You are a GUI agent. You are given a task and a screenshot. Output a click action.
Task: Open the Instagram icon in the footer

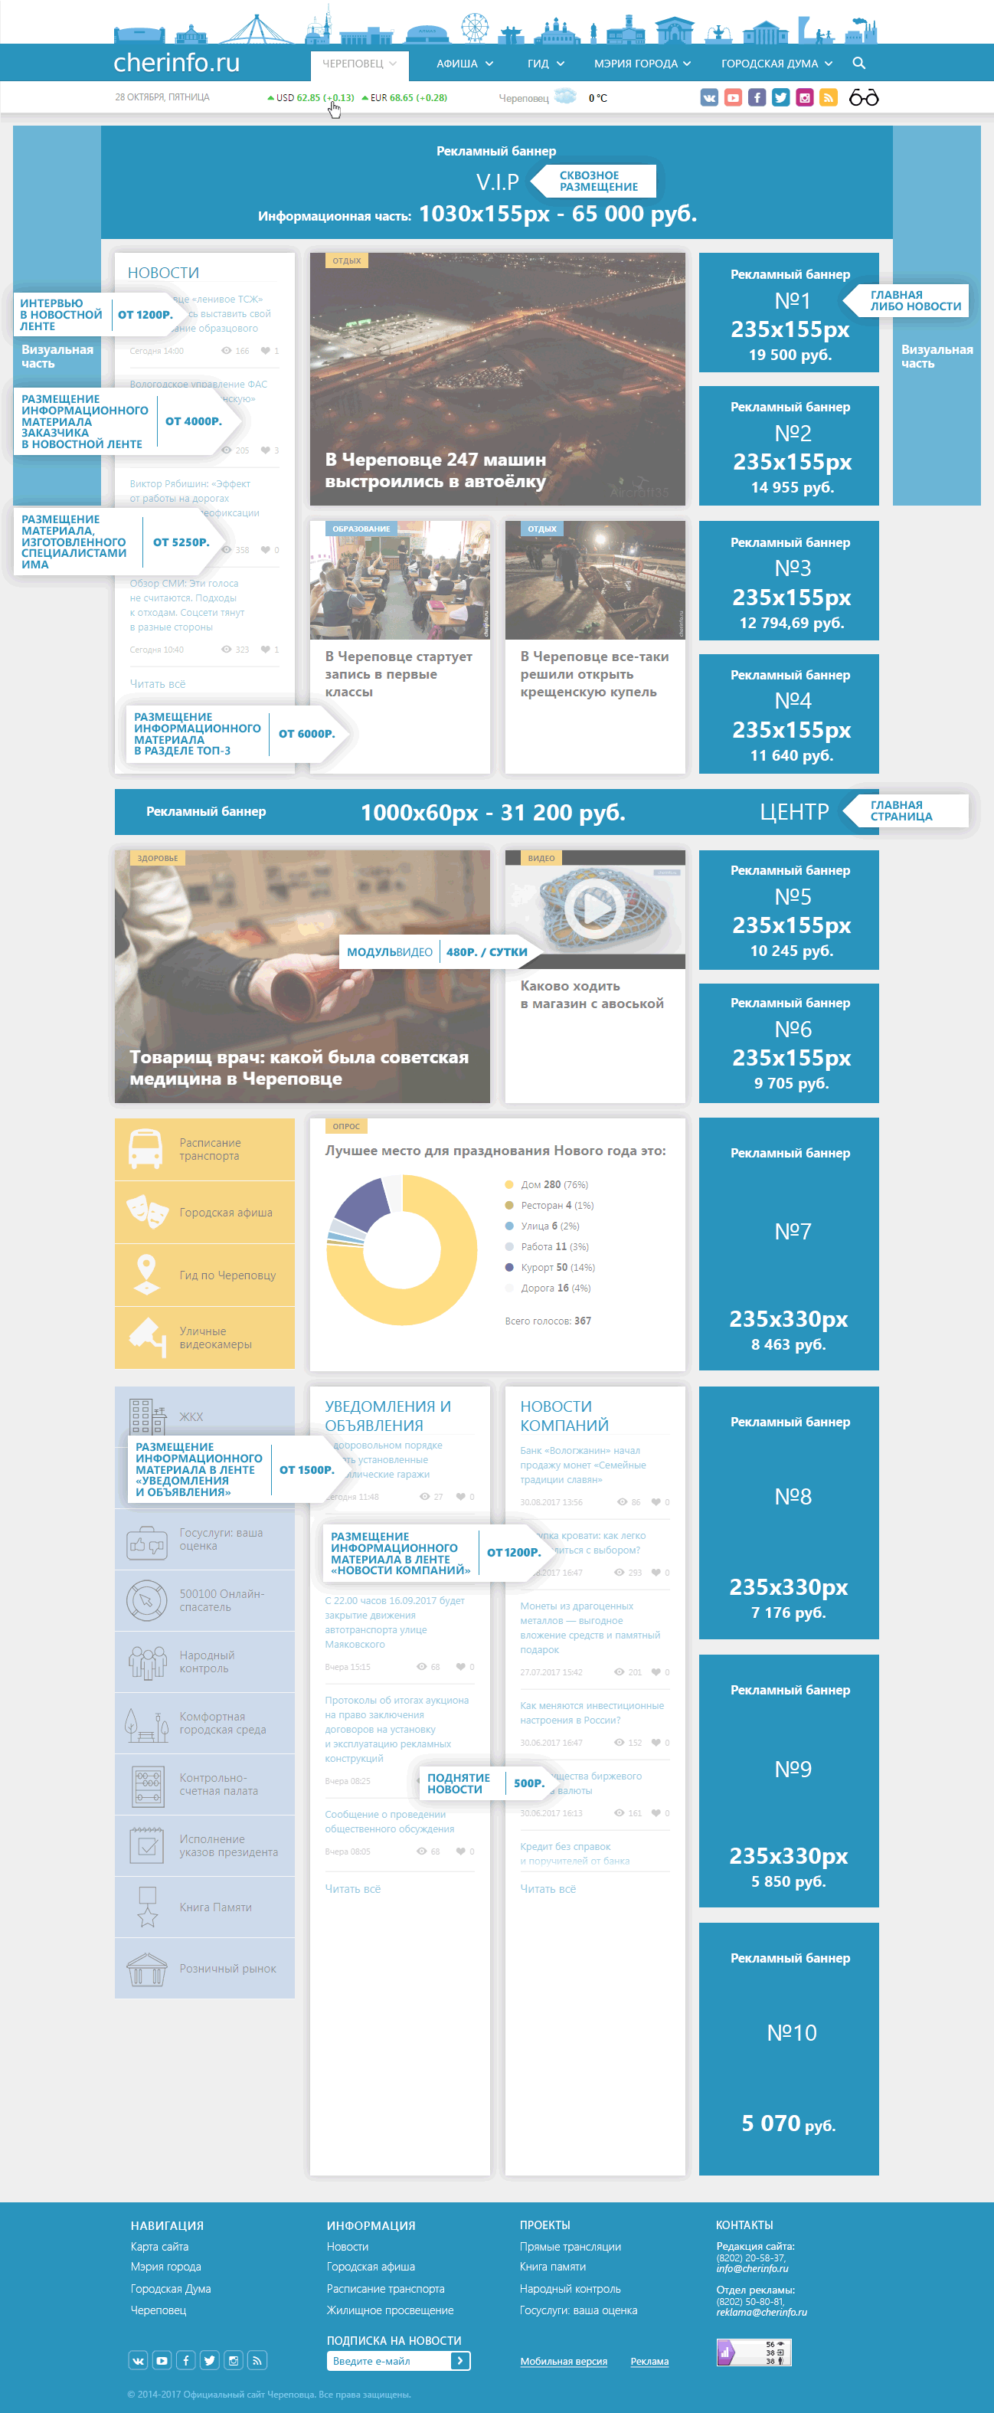click(234, 2361)
